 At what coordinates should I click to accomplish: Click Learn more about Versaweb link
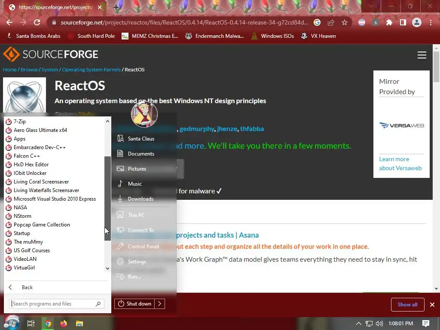400,164
